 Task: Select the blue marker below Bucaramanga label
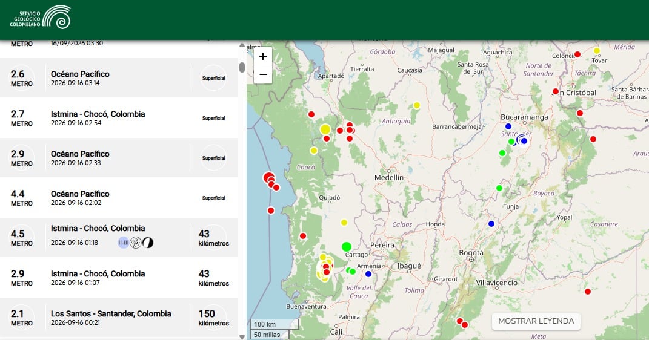coord(508,126)
